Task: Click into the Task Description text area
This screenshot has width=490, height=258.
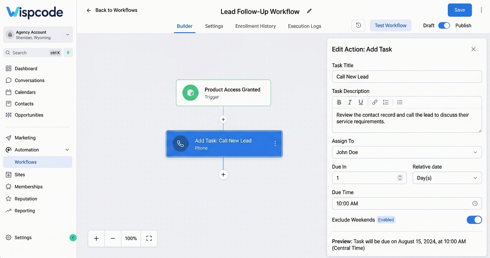Action: tap(407, 120)
